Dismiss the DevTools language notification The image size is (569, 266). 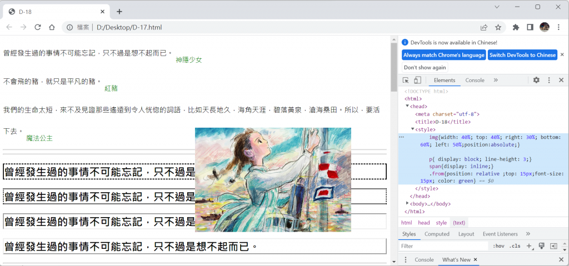pos(562,55)
